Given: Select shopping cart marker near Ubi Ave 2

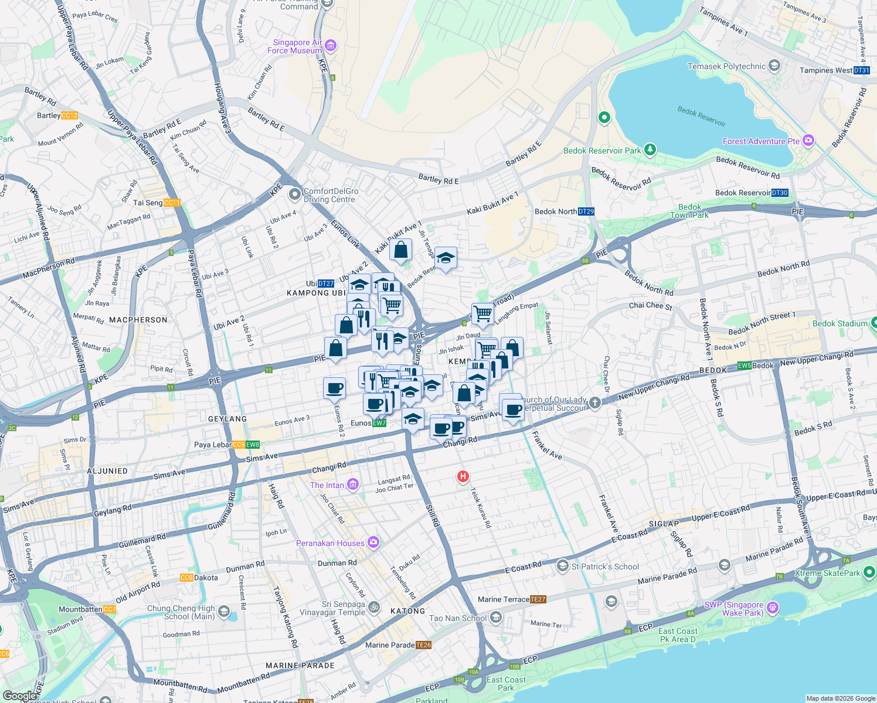Looking at the screenshot, I should pyautogui.click(x=392, y=305).
